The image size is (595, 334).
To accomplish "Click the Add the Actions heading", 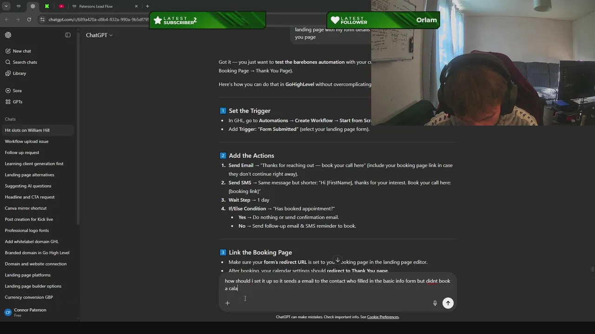I will [x=251, y=155].
